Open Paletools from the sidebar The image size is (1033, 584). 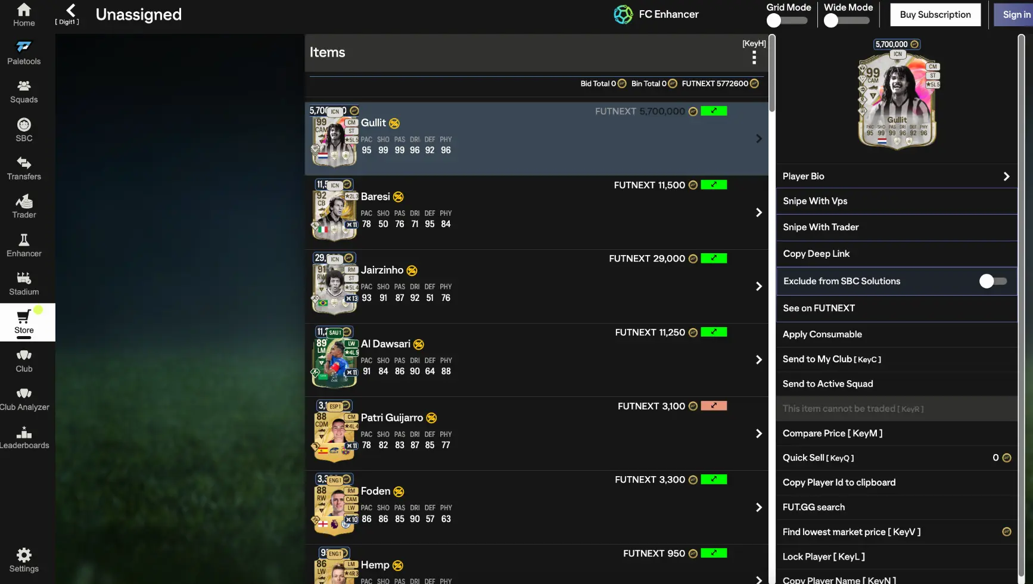click(24, 47)
